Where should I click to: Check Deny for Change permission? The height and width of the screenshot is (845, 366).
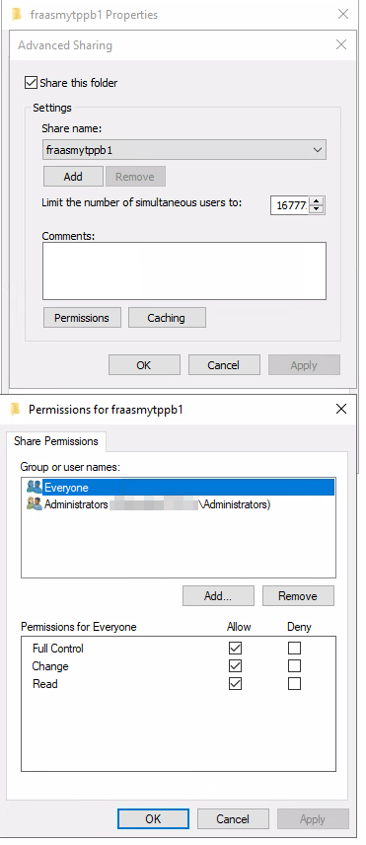[294, 666]
